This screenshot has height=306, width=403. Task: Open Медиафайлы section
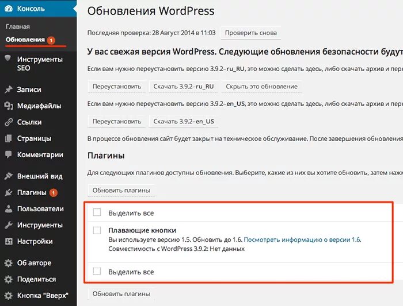tap(39, 106)
